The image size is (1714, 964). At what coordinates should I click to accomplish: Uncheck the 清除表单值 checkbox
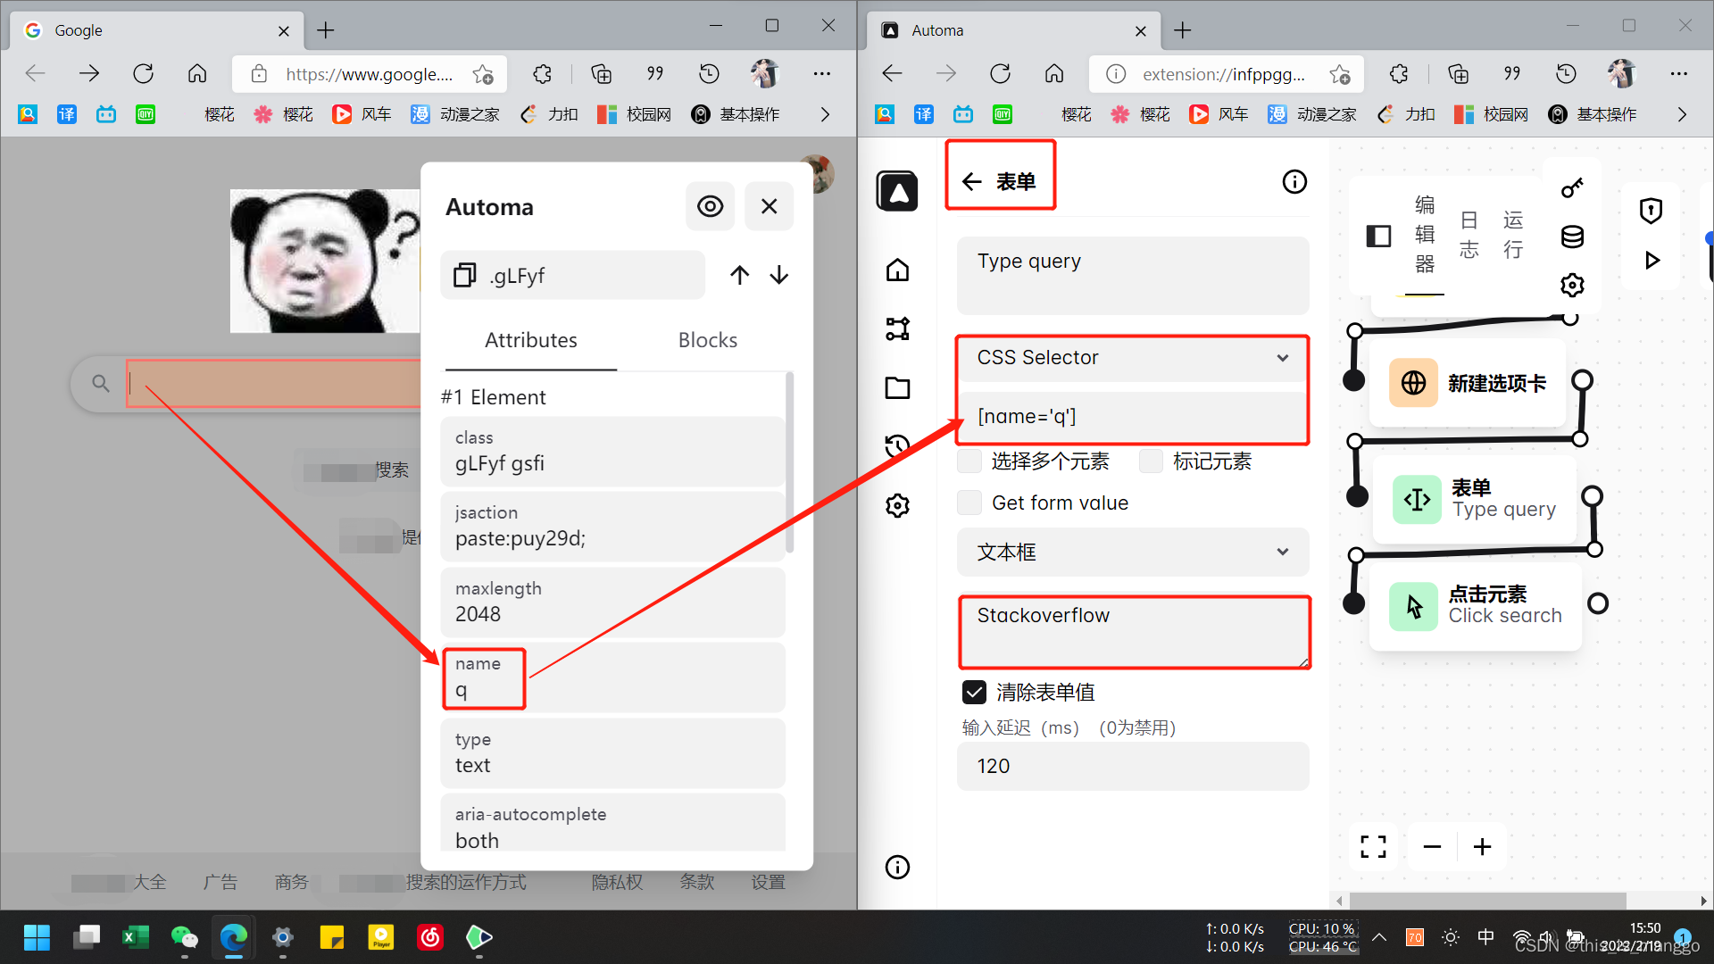[973, 692]
